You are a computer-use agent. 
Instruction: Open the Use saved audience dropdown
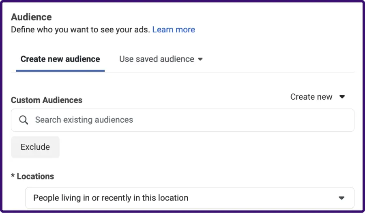click(161, 59)
